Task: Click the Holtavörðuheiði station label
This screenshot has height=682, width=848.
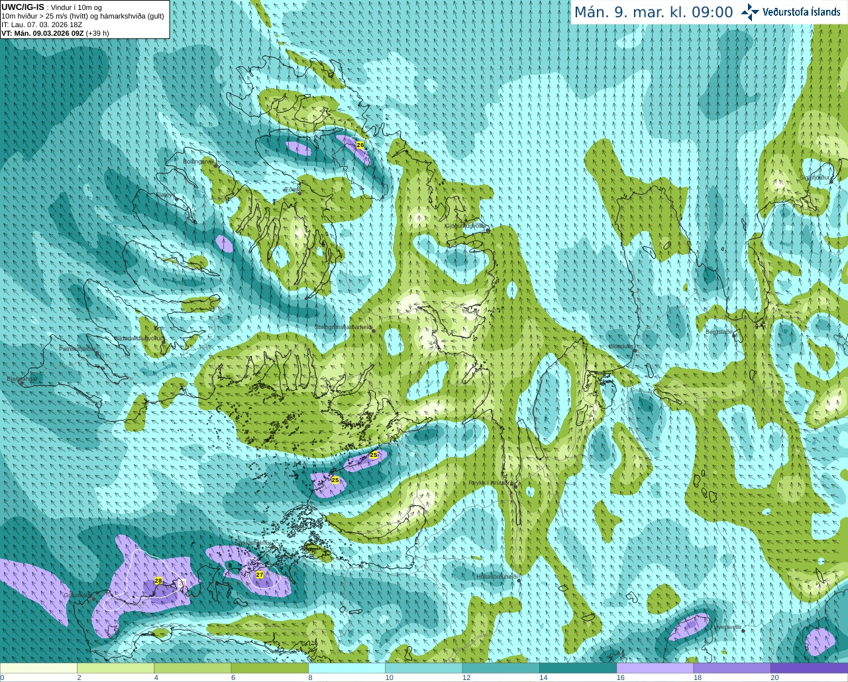Action: 497,577
